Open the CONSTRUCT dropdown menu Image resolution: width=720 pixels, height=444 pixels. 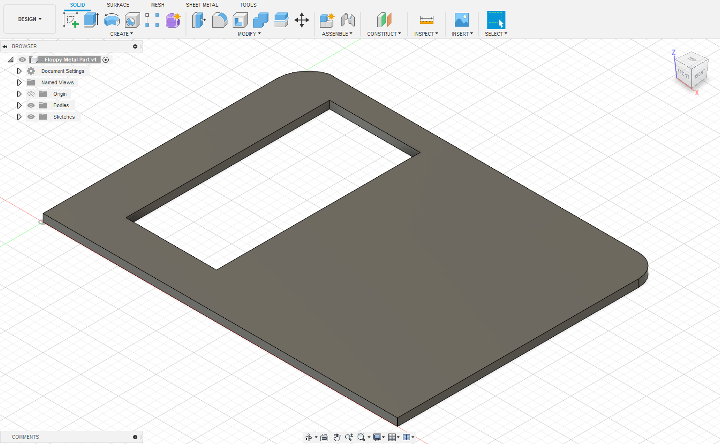[x=384, y=34]
